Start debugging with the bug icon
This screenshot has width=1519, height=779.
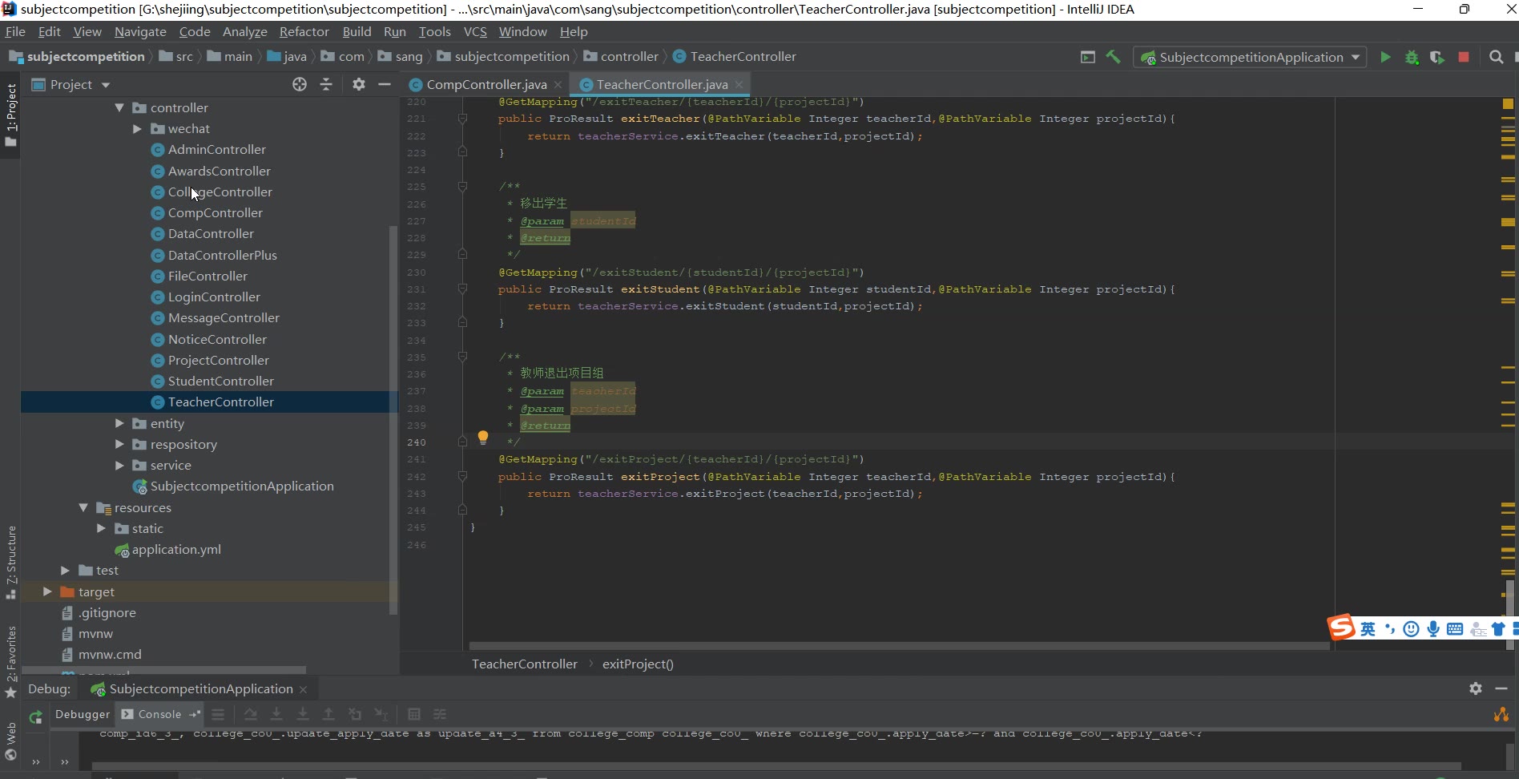point(1412,57)
